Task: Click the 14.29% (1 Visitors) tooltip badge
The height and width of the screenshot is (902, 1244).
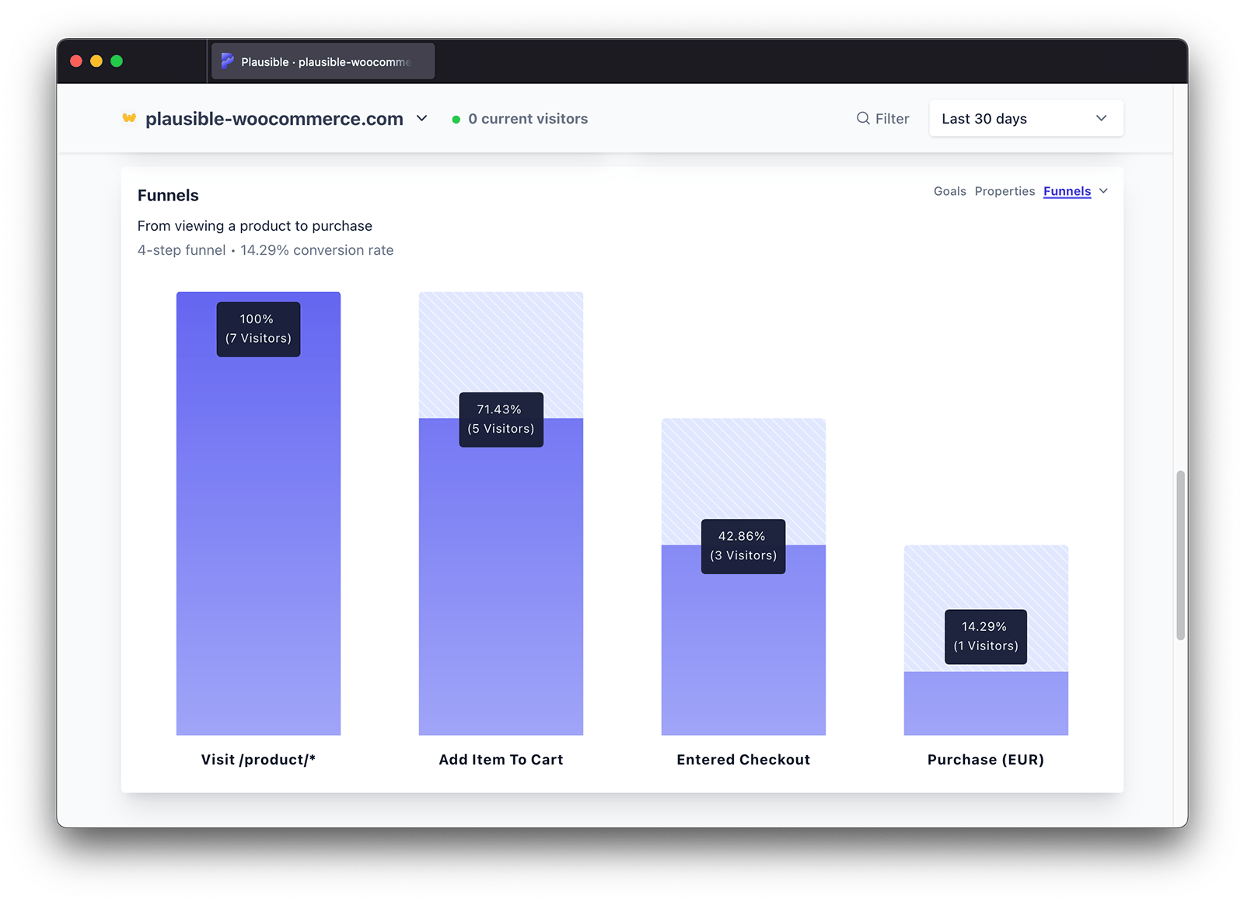Action: [985, 636]
